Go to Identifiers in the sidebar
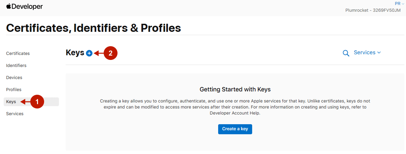Image resolution: width=406 pixels, height=154 pixels. [16, 66]
